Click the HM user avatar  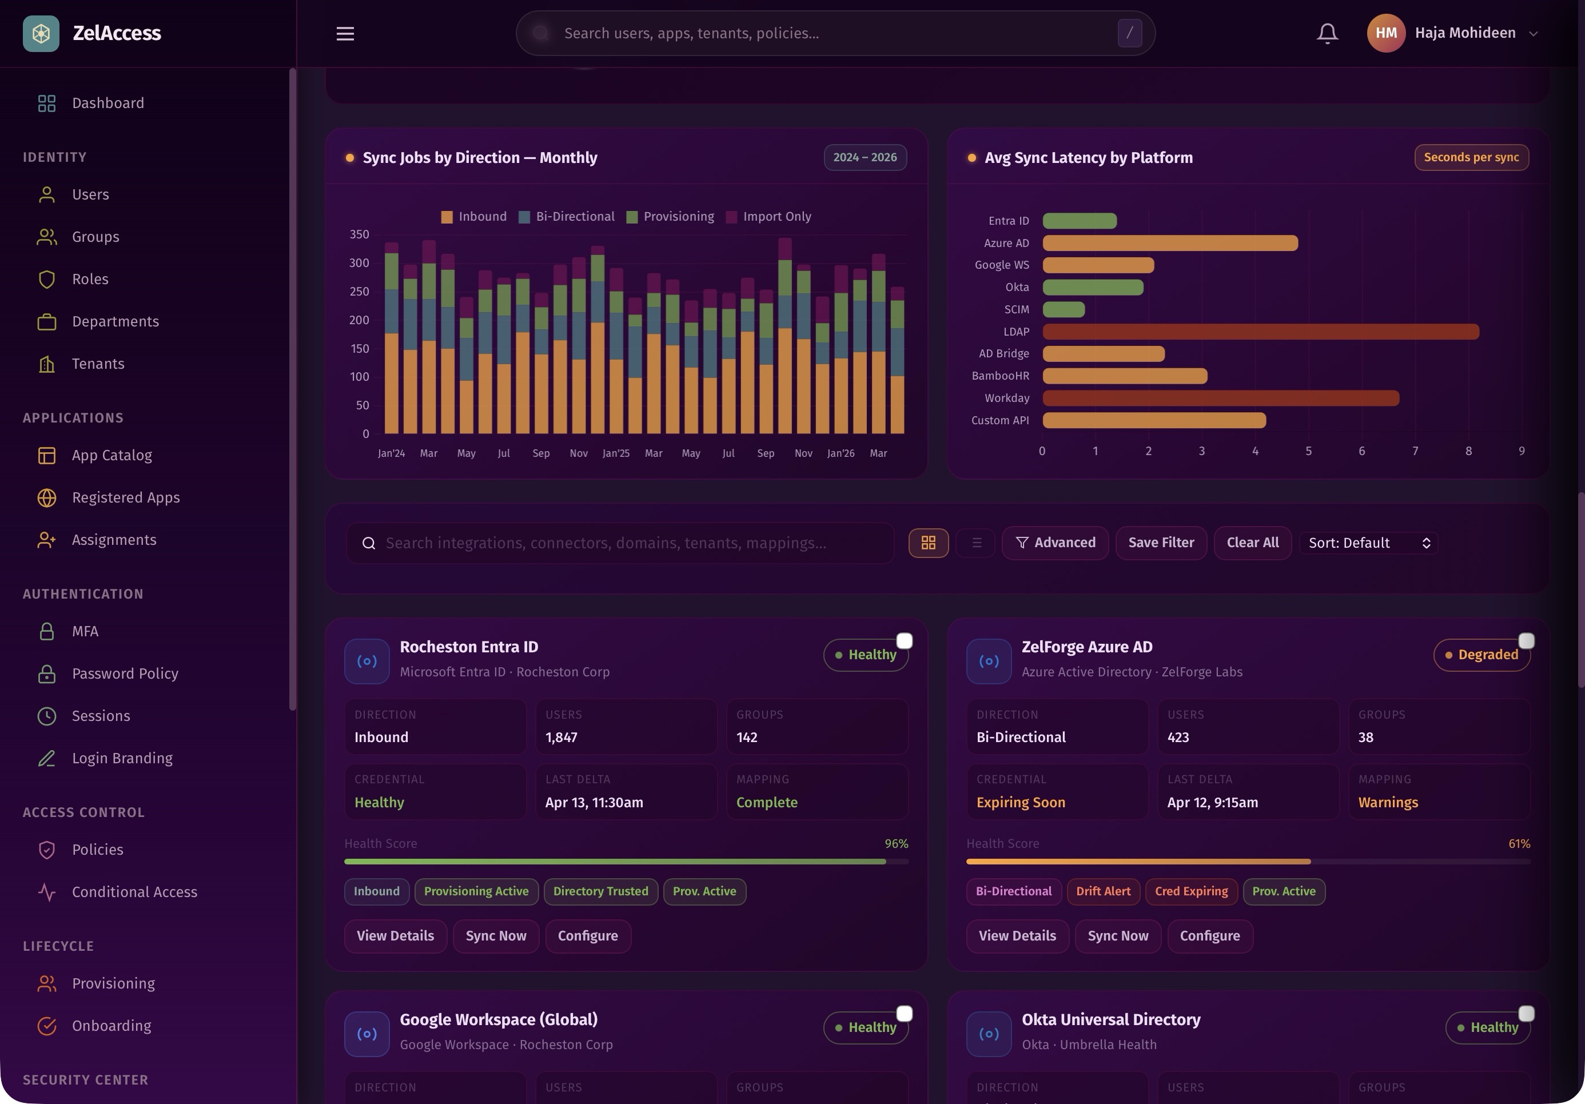click(x=1385, y=33)
